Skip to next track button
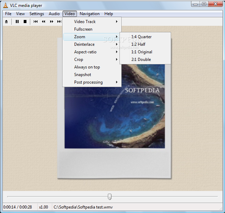Screen dimensions: 225x213 click(59, 22)
